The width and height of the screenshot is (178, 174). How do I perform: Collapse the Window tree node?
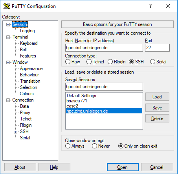pos(8,63)
